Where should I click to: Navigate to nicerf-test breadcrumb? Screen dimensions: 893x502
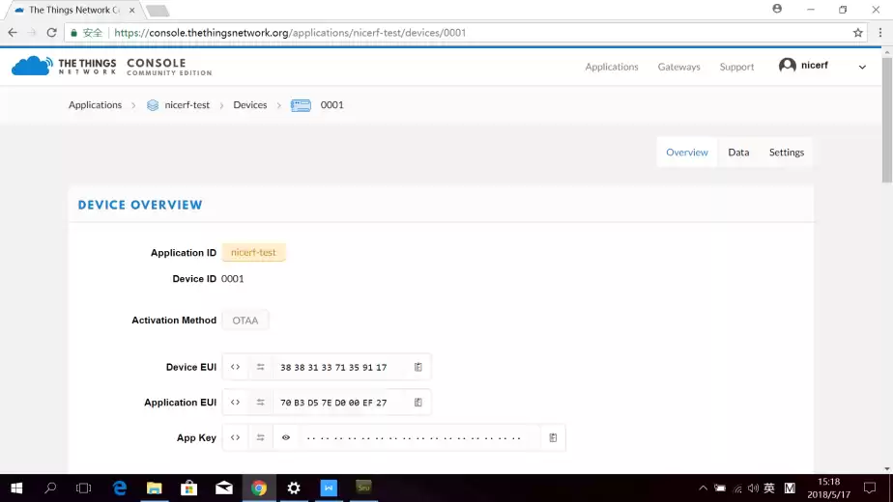187,105
